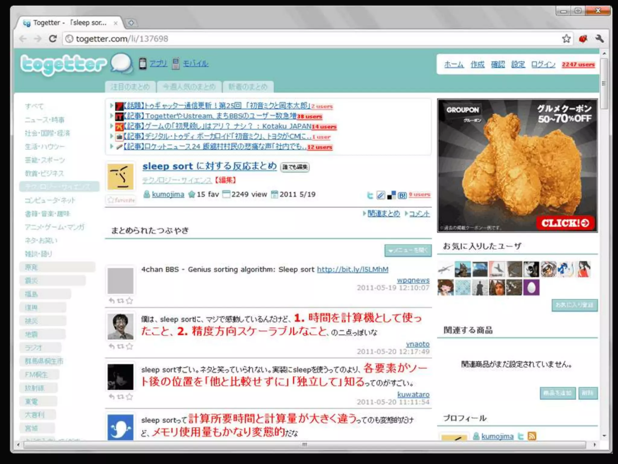Expand the メニューを開く dropdown button
618x464 pixels.
click(x=408, y=250)
